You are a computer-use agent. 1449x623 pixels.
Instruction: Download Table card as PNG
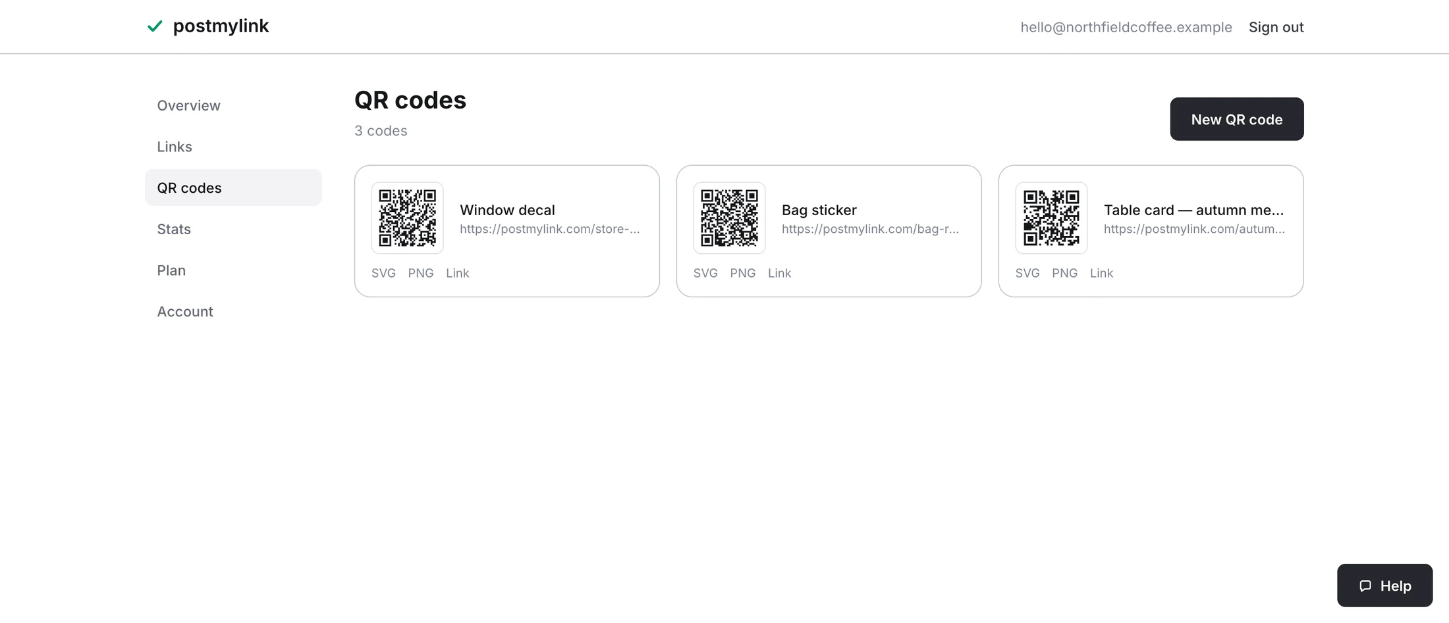[1065, 273]
